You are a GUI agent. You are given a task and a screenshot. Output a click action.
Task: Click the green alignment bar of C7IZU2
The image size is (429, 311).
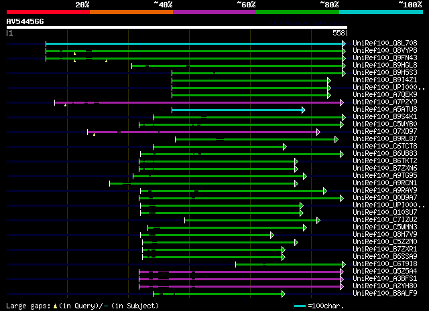click(x=251, y=220)
